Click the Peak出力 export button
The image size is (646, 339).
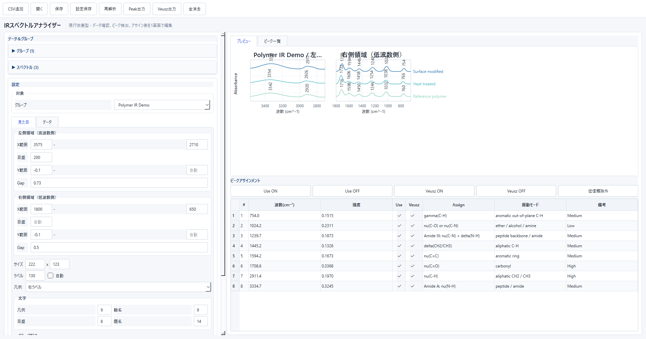click(137, 9)
